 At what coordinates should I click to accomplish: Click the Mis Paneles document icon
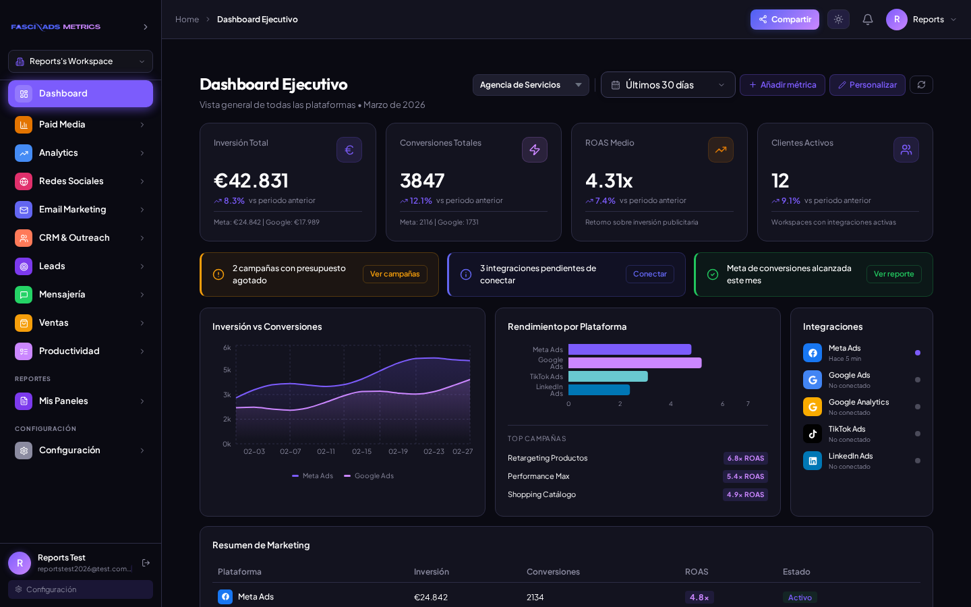tap(24, 401)
